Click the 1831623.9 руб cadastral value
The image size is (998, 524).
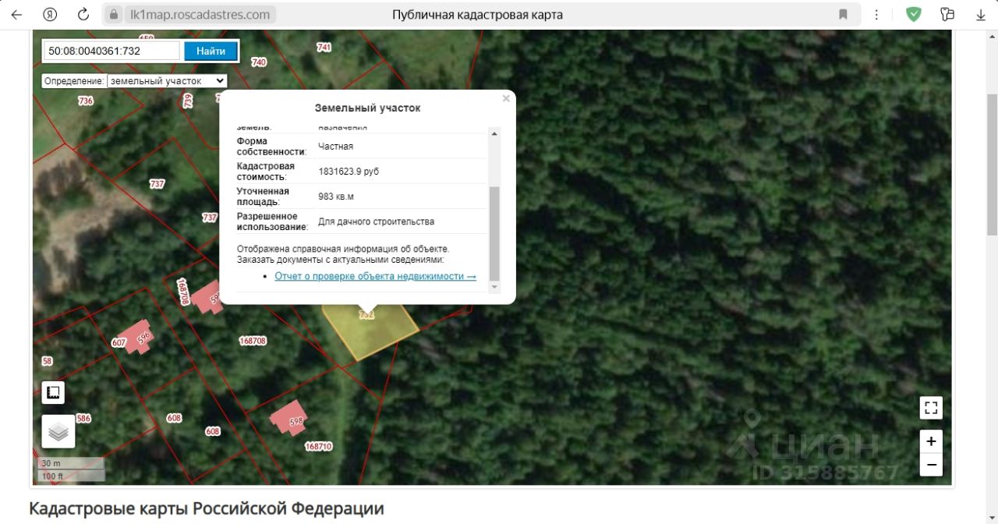pos(349,172)
